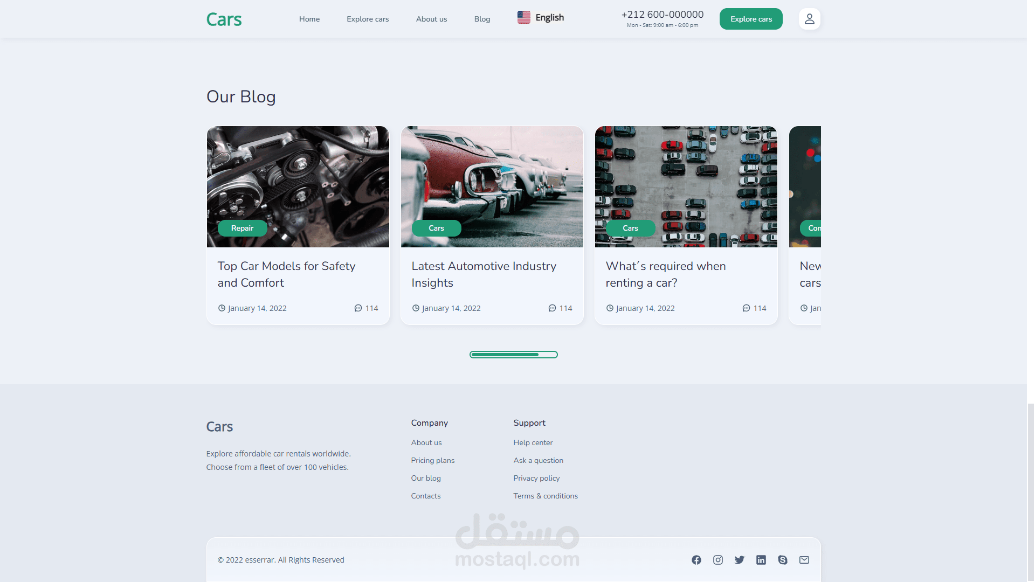This screenshot has width=1035, height=582.
Task: Click the Facebook icon in footer
Action: pyautogui.click(x=696, y=560)
